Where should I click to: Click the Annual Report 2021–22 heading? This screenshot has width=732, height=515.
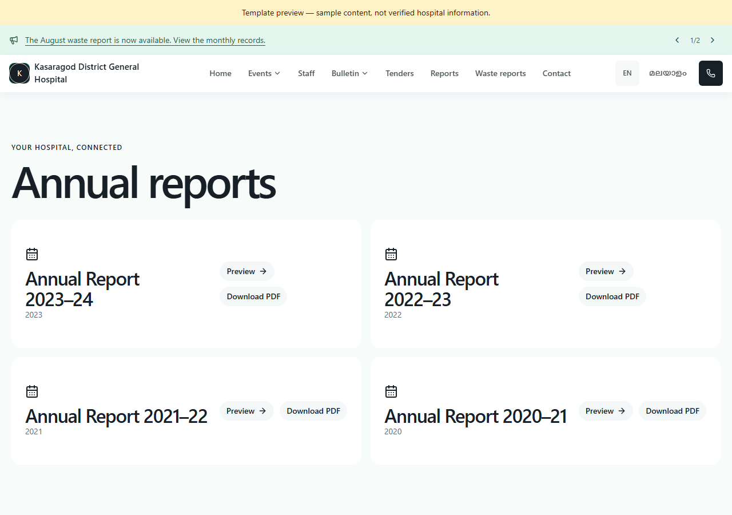point(117,416)
